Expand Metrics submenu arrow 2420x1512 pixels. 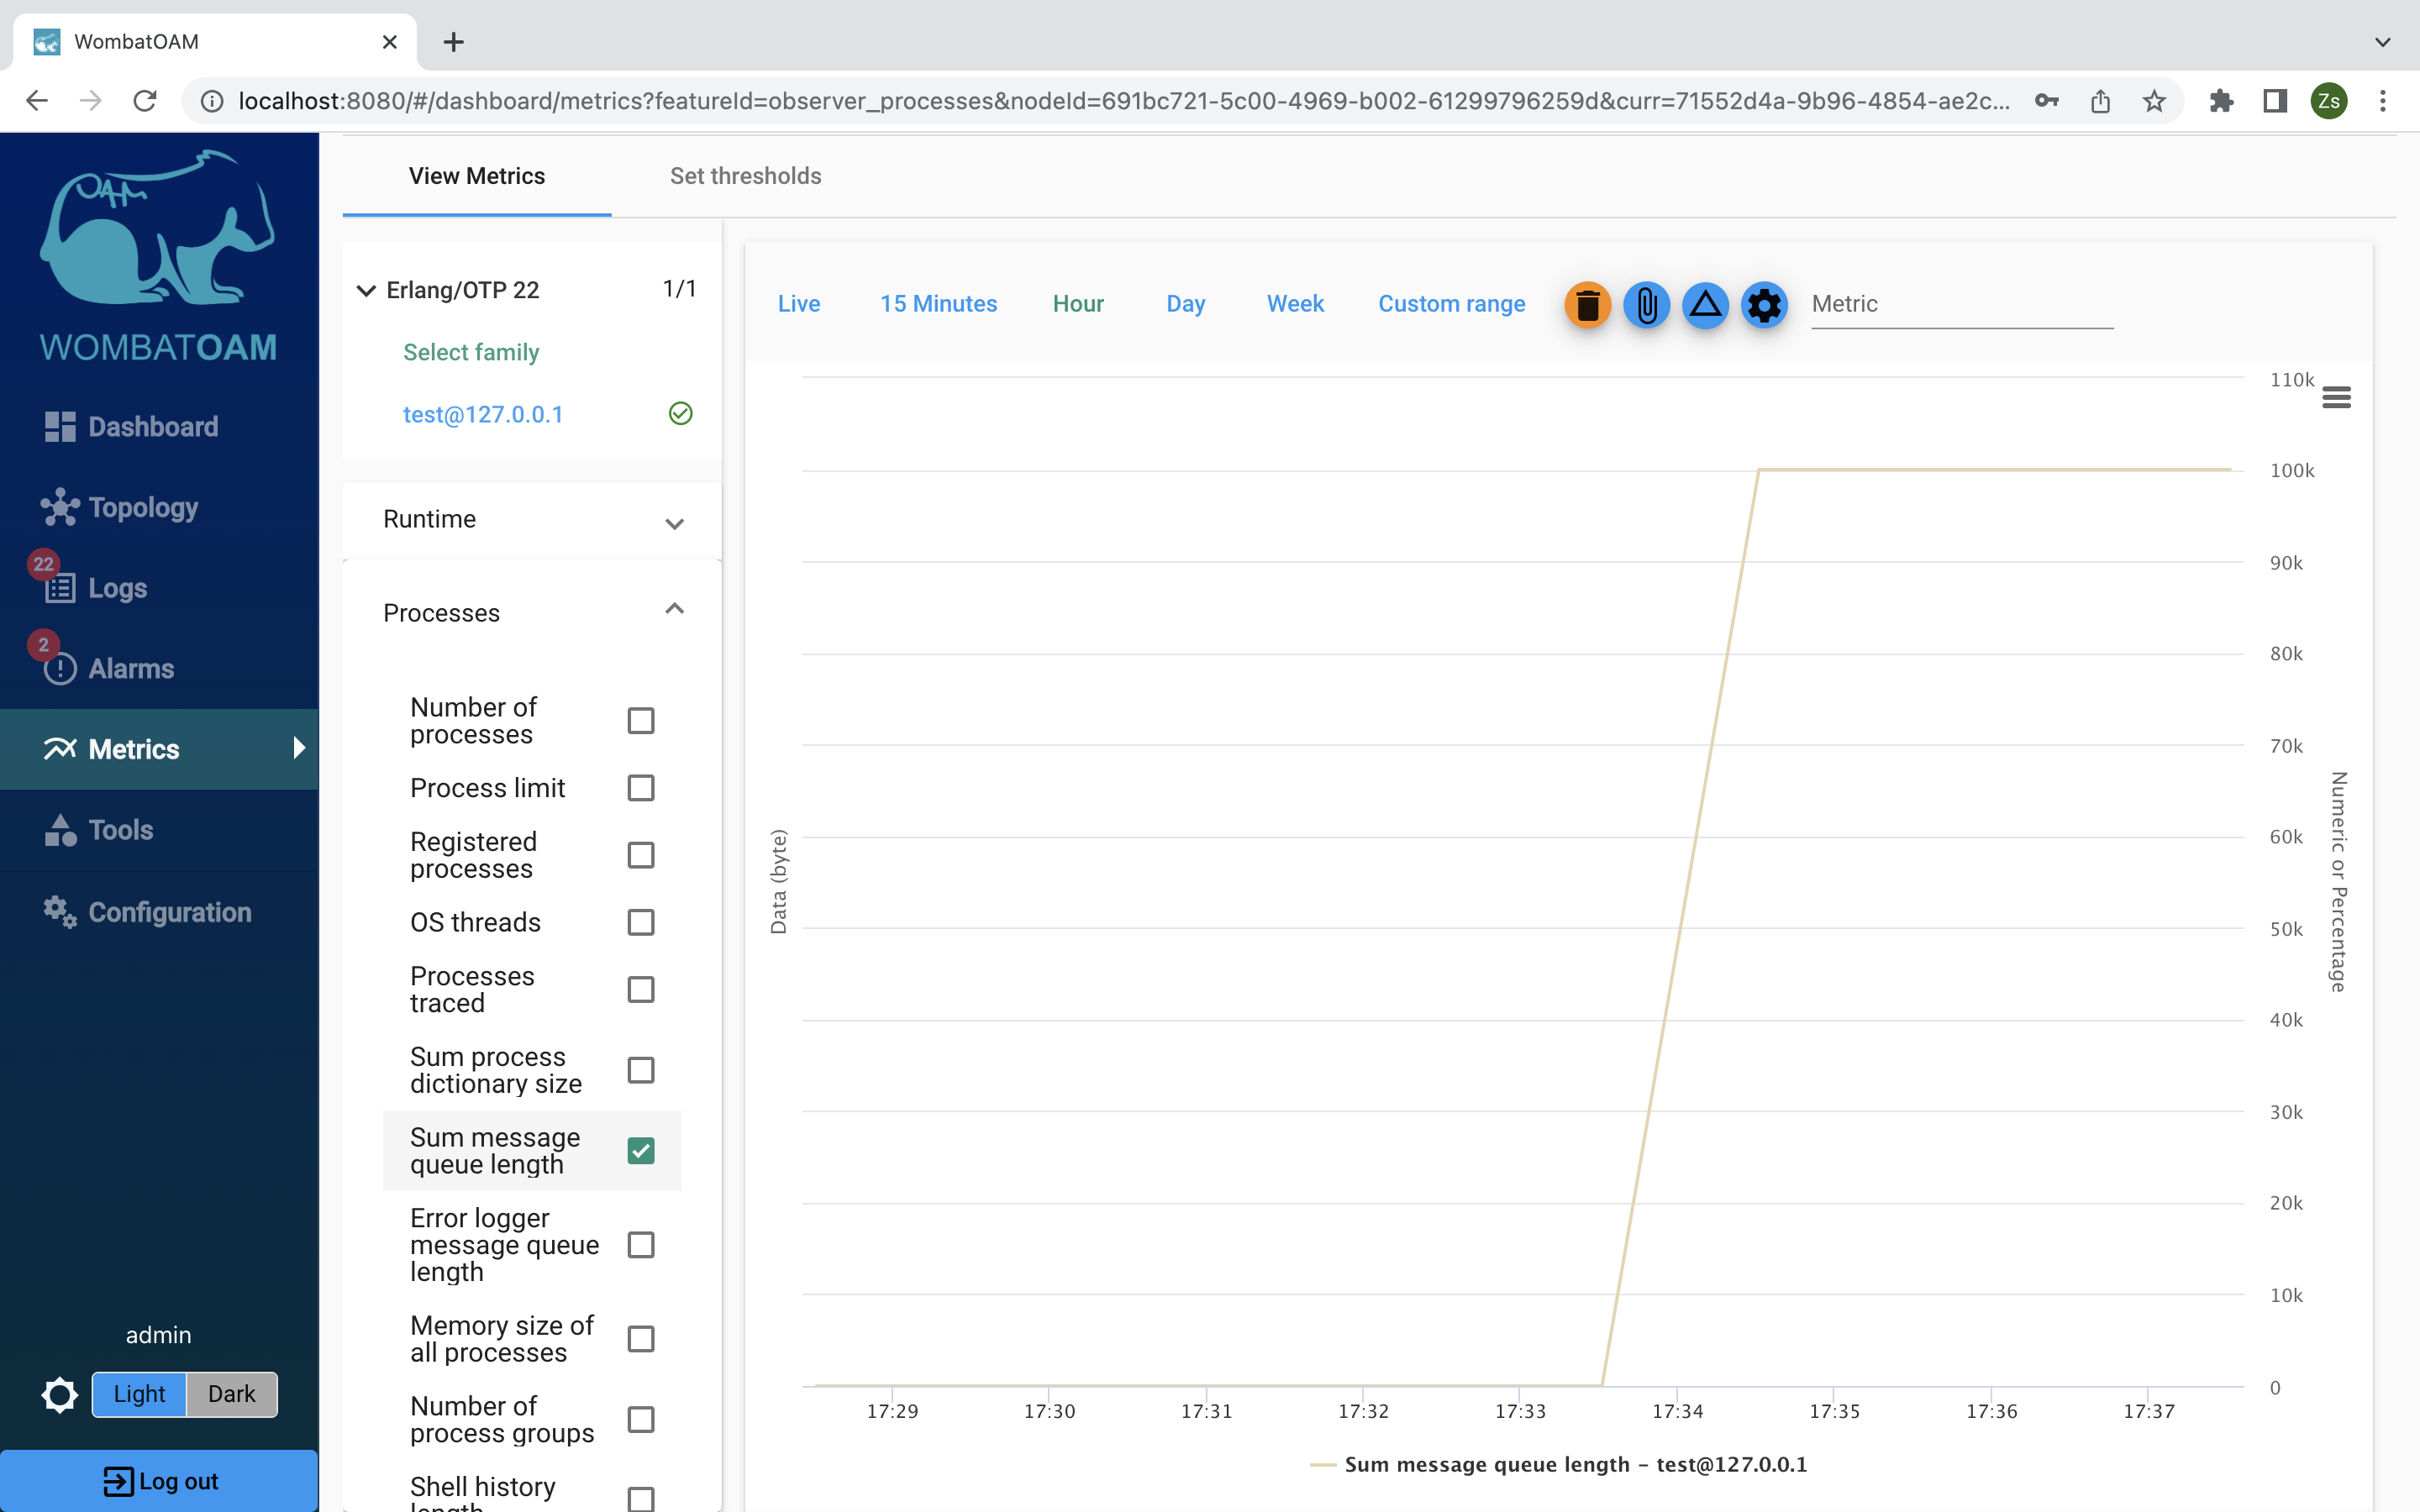point(298,748)
